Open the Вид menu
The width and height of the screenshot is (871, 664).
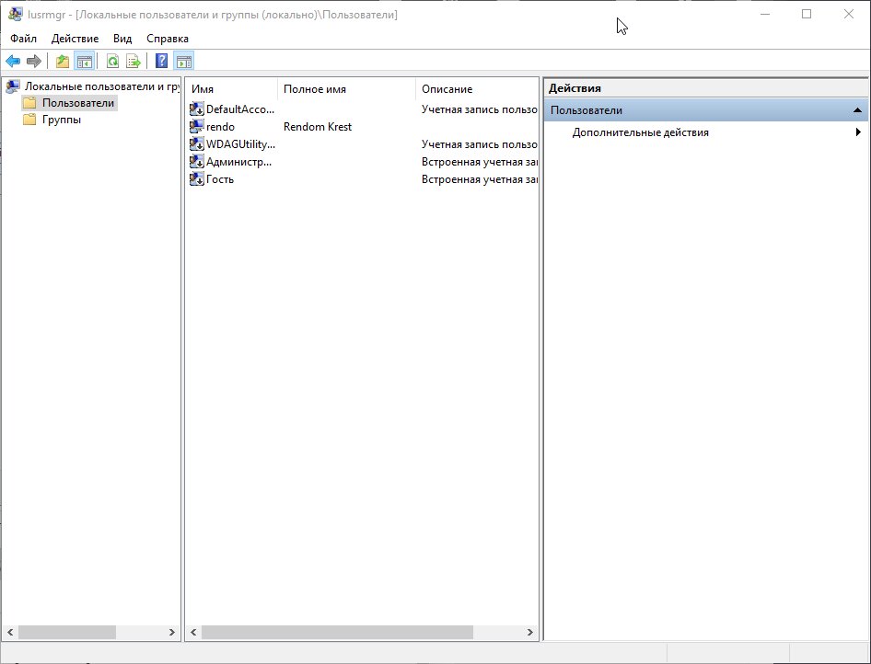[x=122, y=39]
